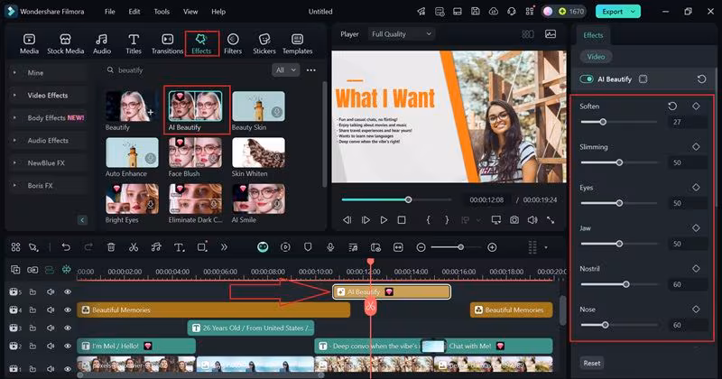The image size is (722, 379).
Task: Add a keyframe for Slimming
Action: (x=696, y=147)
